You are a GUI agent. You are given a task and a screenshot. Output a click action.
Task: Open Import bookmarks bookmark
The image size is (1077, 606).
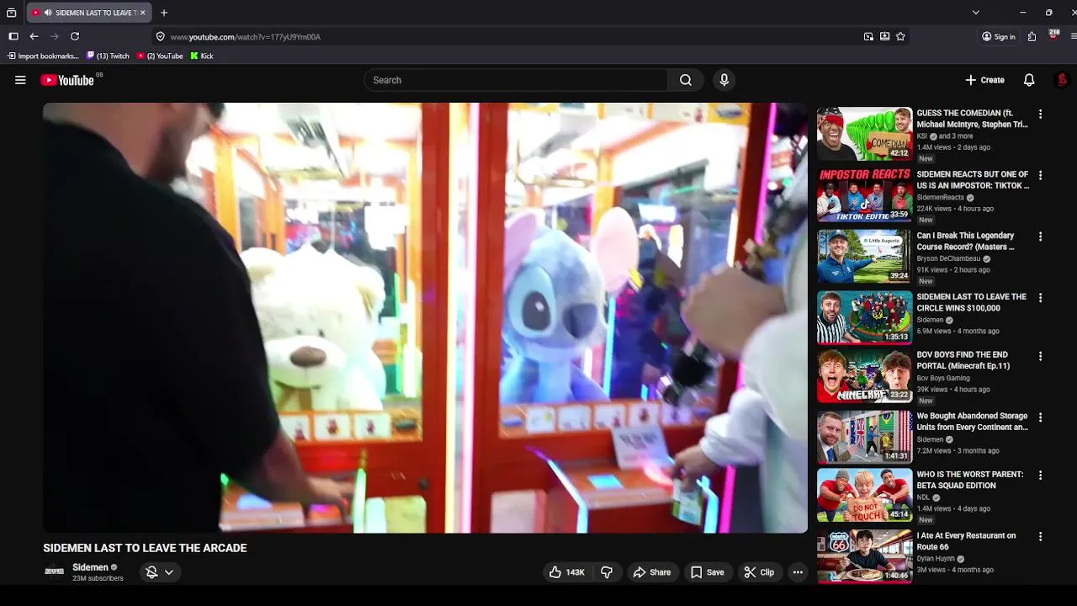[x=43, y=56]
